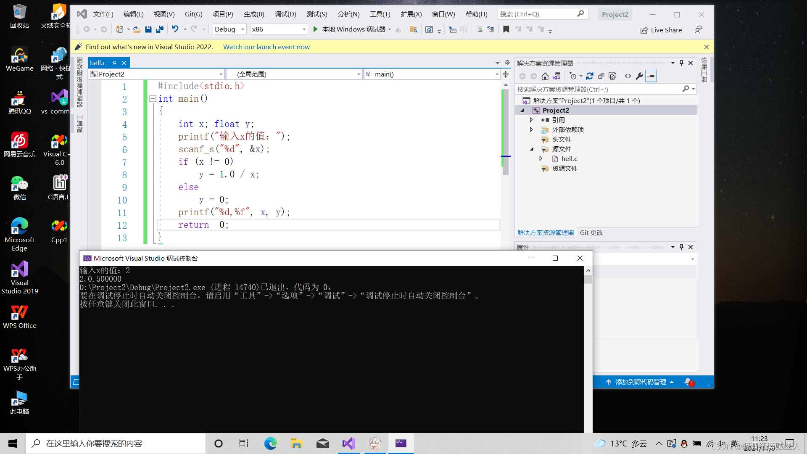The width and height of the screenshot is (807, 454).
Task: Switch to the Git 更改 tab
Action: tap(591, 233)
